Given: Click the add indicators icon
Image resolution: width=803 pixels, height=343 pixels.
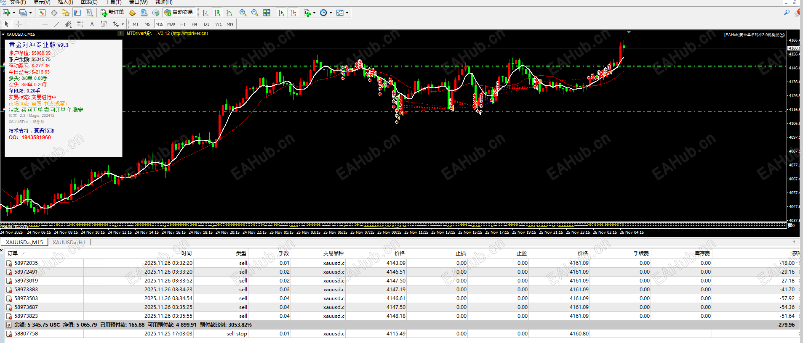Looking at the screenshot, I should click(x=307, y=13).
